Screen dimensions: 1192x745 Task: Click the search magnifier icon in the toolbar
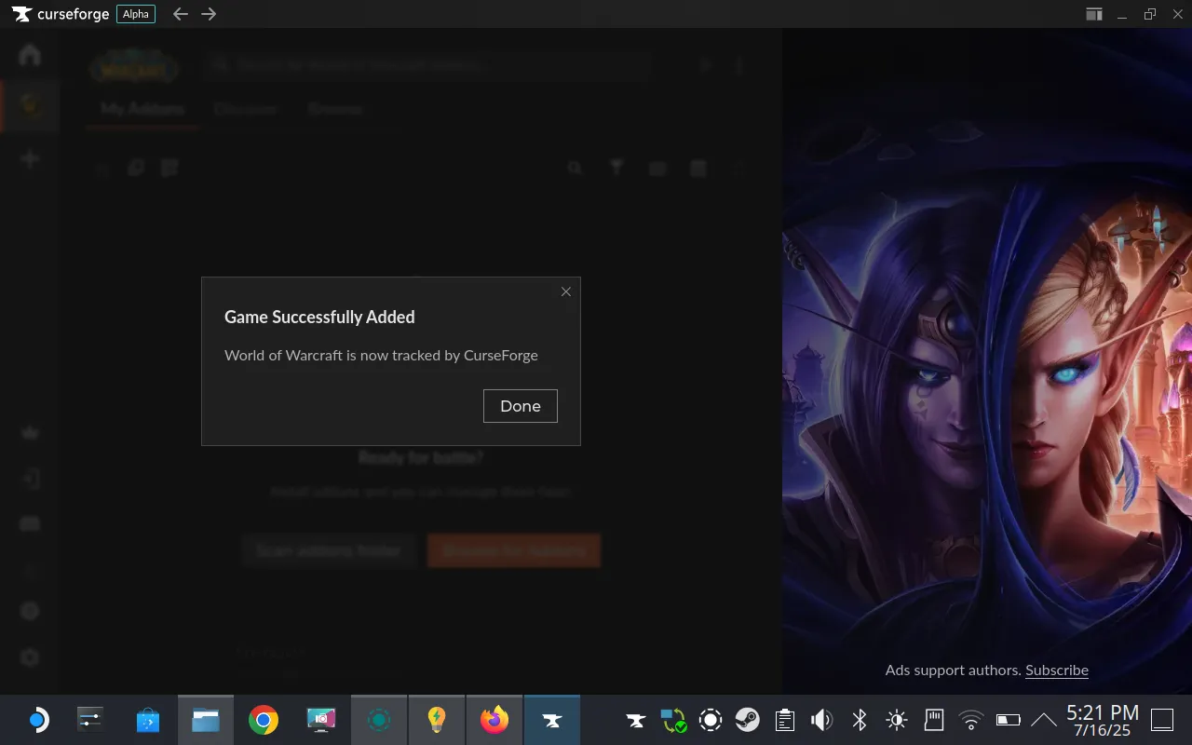pos(575,168)
